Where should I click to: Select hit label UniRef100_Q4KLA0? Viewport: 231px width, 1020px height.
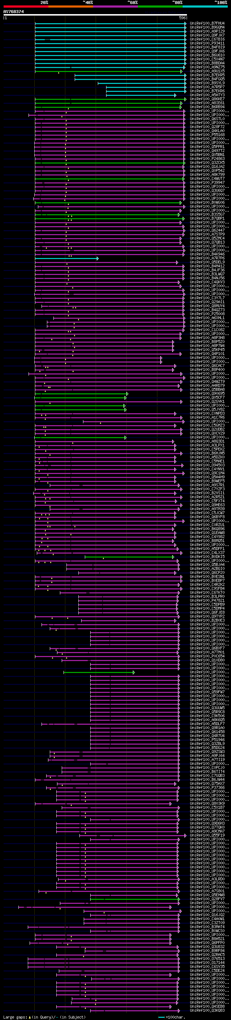[207, 131]
